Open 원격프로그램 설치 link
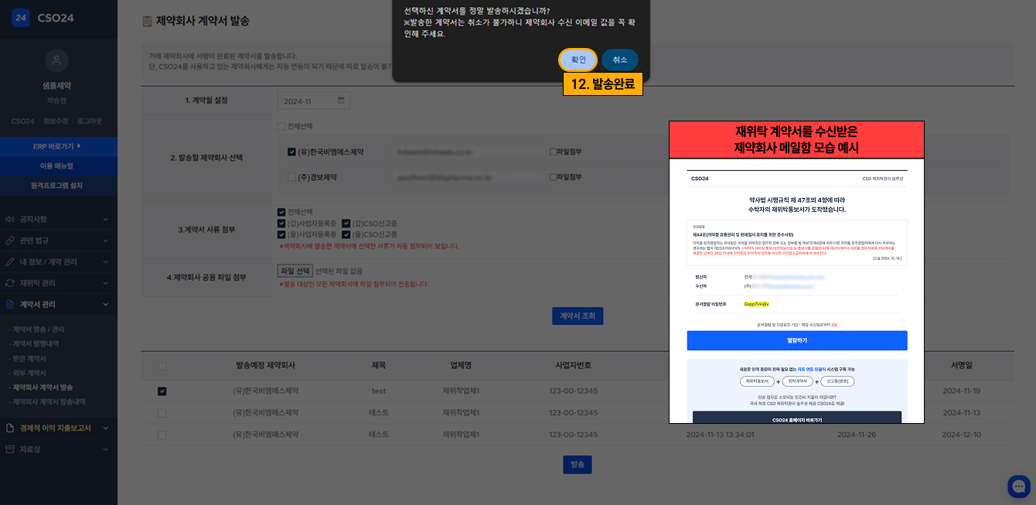1036x505 pixels. [59, 186]
